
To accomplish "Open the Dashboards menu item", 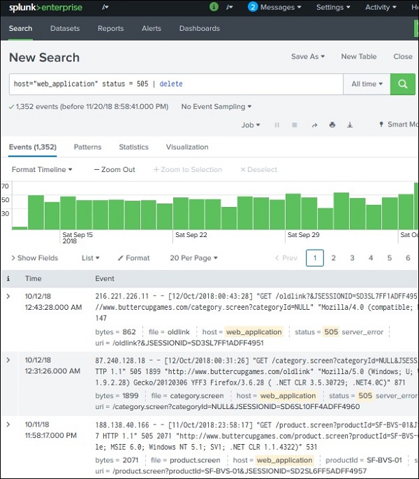I will point(199,29).
